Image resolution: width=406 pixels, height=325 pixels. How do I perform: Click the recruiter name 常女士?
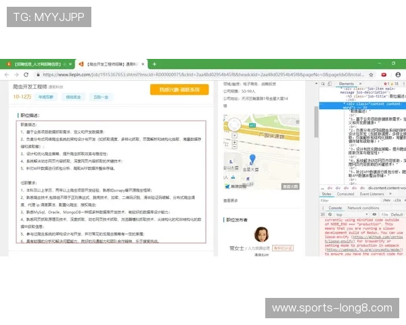tap(237, 248)
